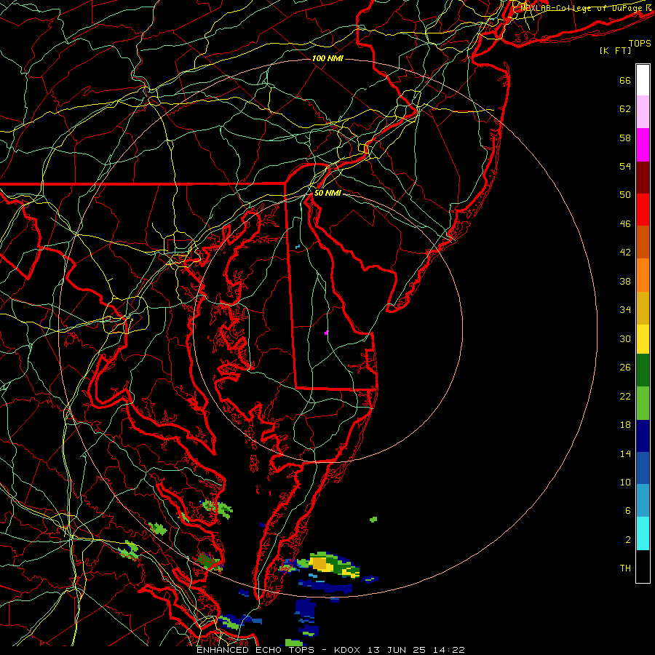The width and height of the screenshot is (655, 655).
Task: Click the 50 NMI range ring label
Action: 327,193
